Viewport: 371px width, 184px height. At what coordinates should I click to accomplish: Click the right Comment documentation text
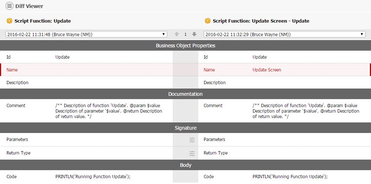coord(306,111)
